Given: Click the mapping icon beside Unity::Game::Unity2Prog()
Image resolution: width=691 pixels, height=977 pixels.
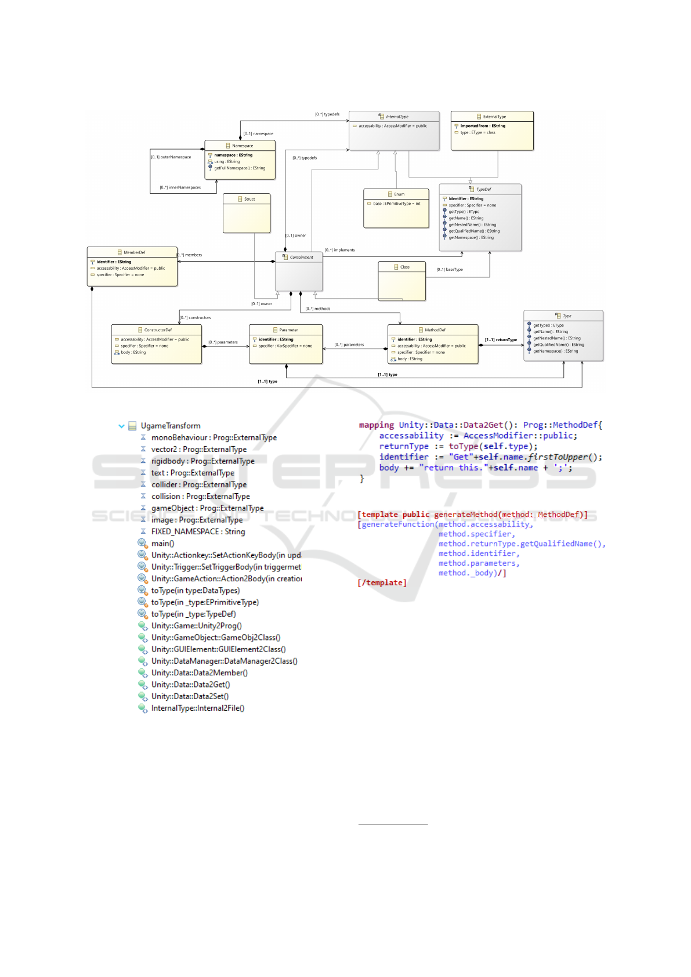Looking at the screenshot, I should pyautogui.click(x=142, y=626).
